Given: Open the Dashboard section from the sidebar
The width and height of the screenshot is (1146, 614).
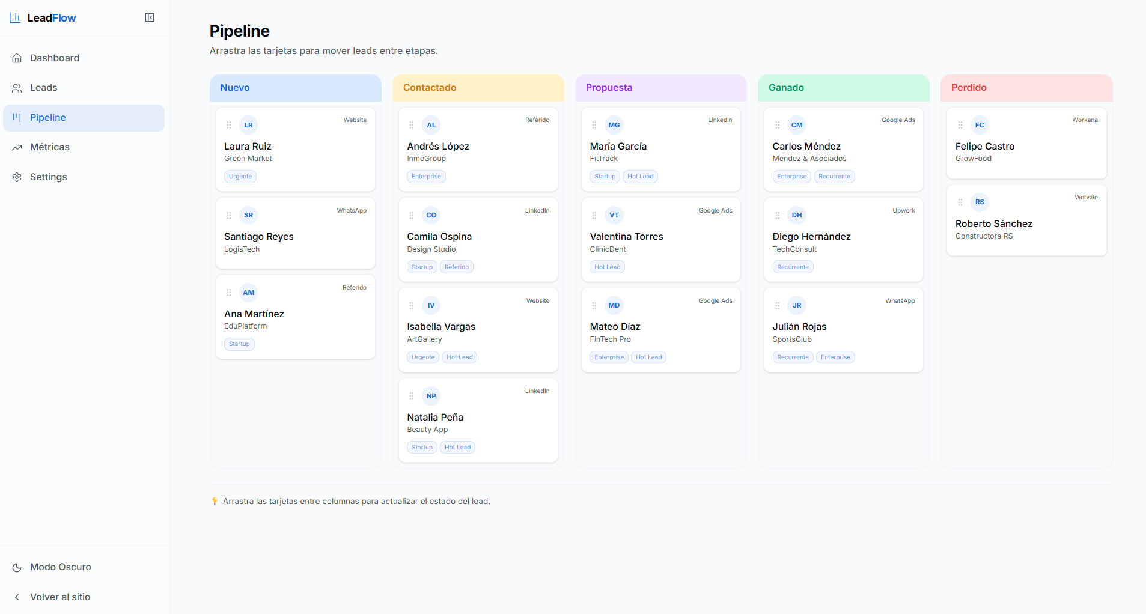Looking at the screenshot, I should pos(54,58).
